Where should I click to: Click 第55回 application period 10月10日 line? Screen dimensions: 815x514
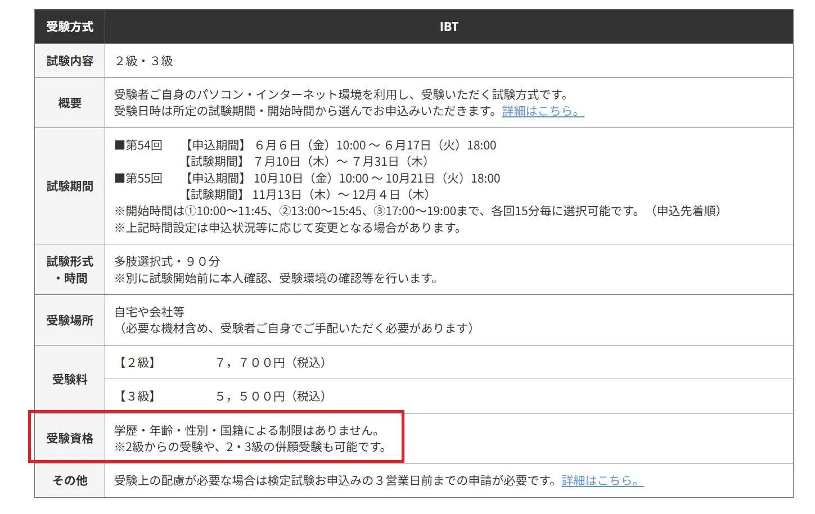[342, 179]
